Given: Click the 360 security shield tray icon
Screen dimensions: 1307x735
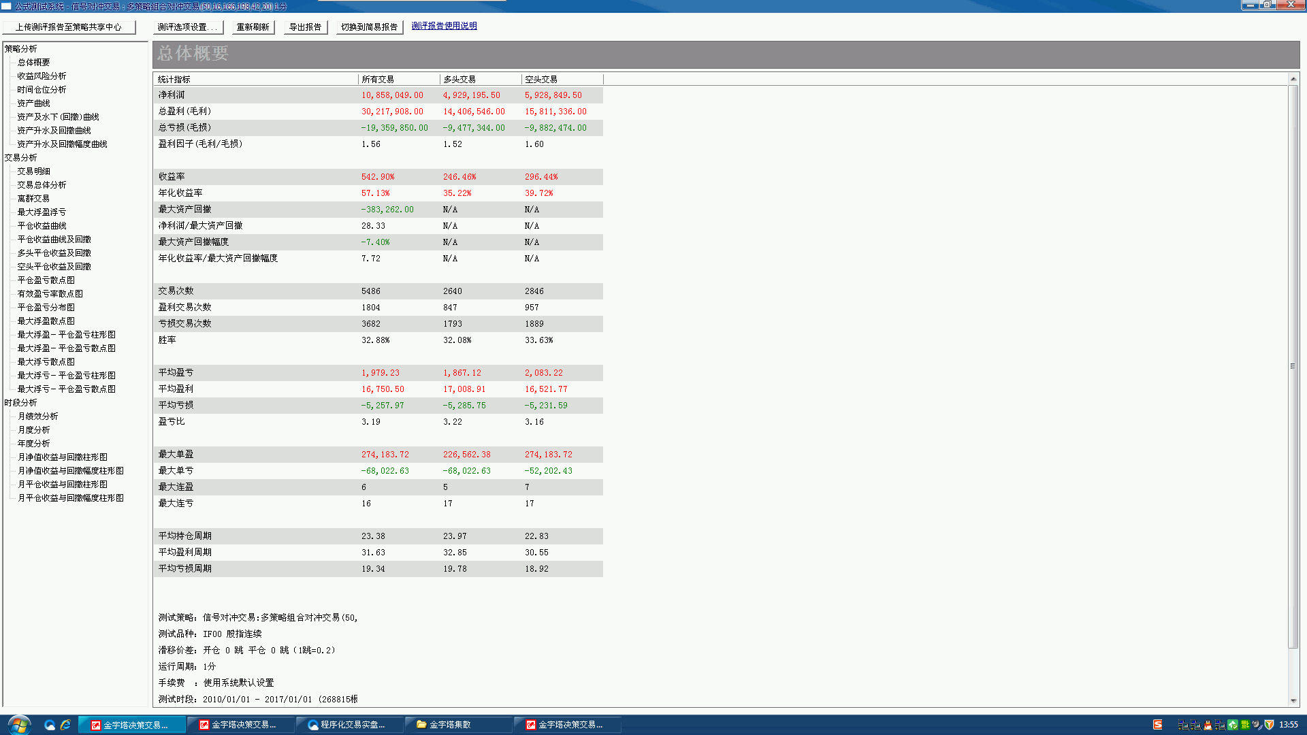Looking at the screenshot, I should [1269, 725].
